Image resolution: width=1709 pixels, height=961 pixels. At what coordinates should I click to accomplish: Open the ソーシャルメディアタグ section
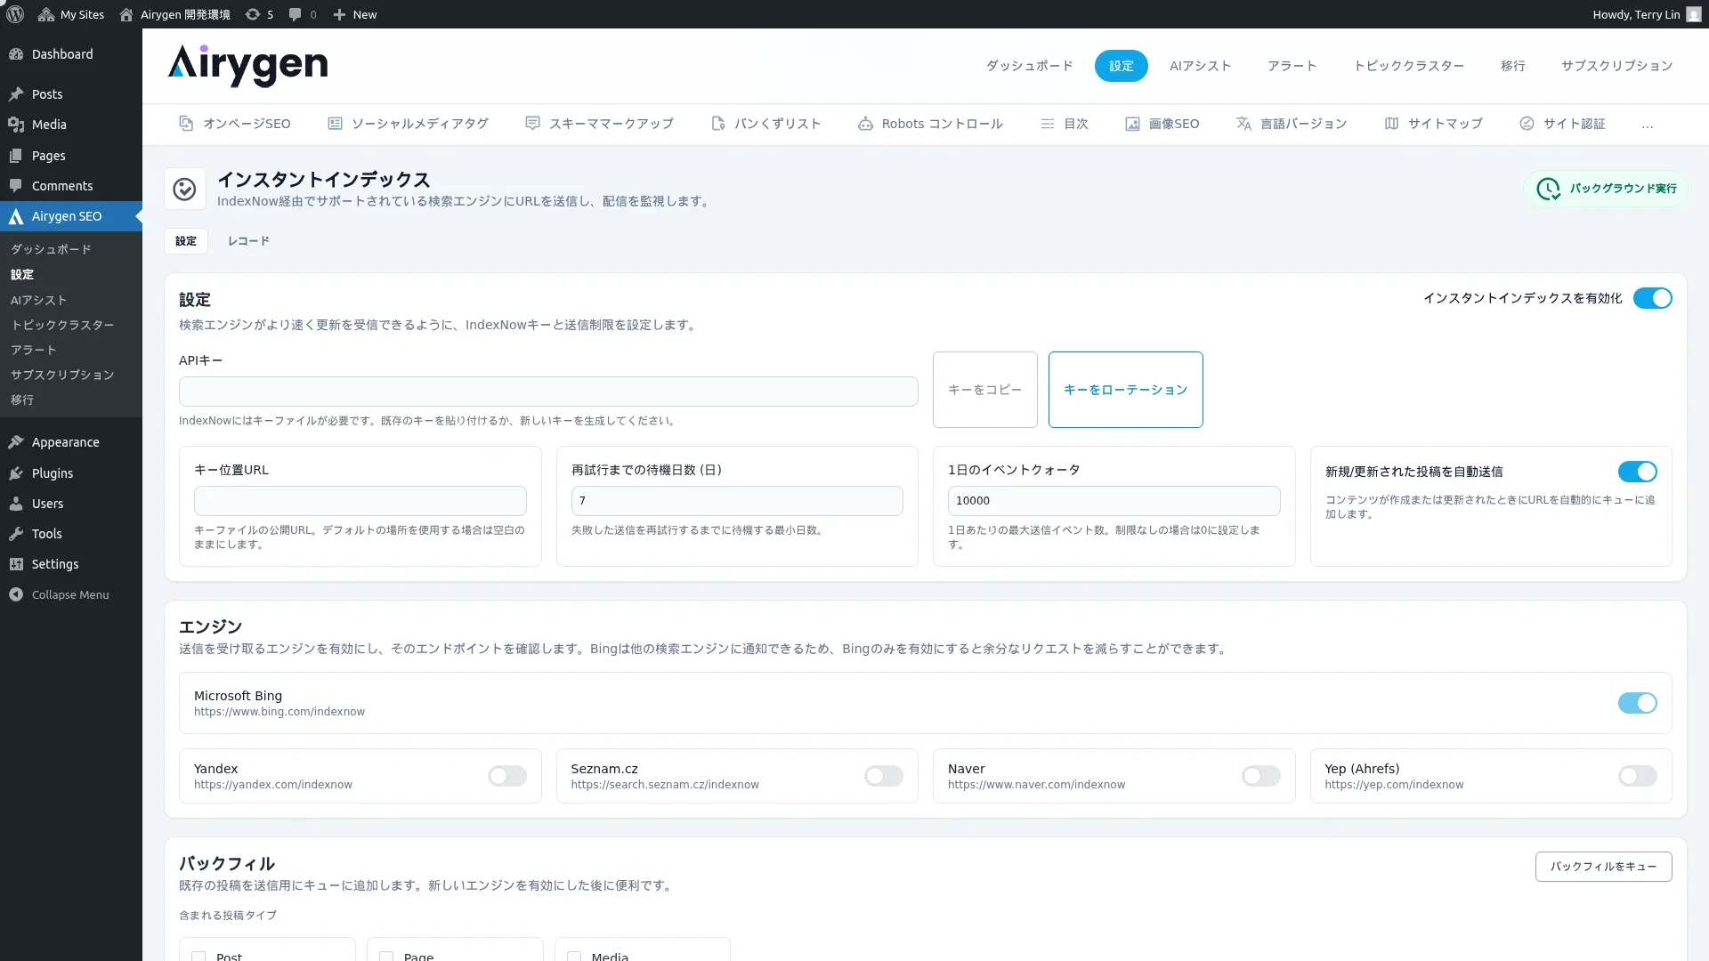(408, 124)
